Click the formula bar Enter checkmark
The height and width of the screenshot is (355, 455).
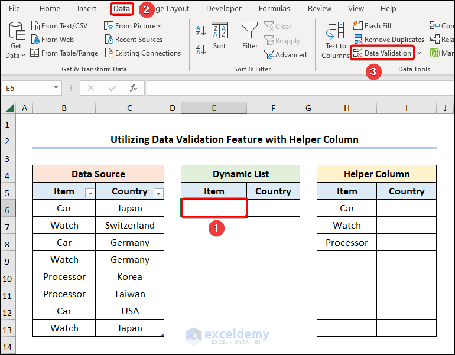[x=112, y=88]
